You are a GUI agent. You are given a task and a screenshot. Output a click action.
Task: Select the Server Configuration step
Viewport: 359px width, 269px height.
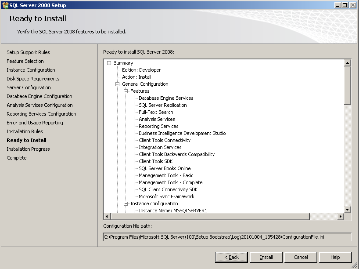(x=29, y=87)
